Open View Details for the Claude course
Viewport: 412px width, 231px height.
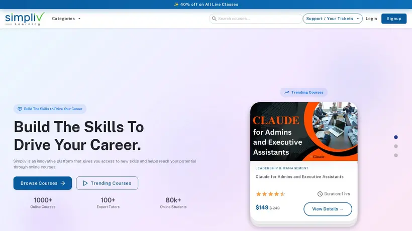(328, 209)
